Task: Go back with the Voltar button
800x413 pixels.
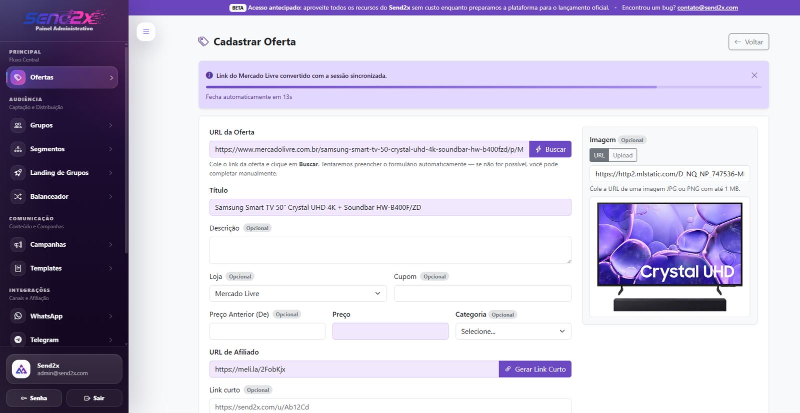Action: click(x=748, y=42)
